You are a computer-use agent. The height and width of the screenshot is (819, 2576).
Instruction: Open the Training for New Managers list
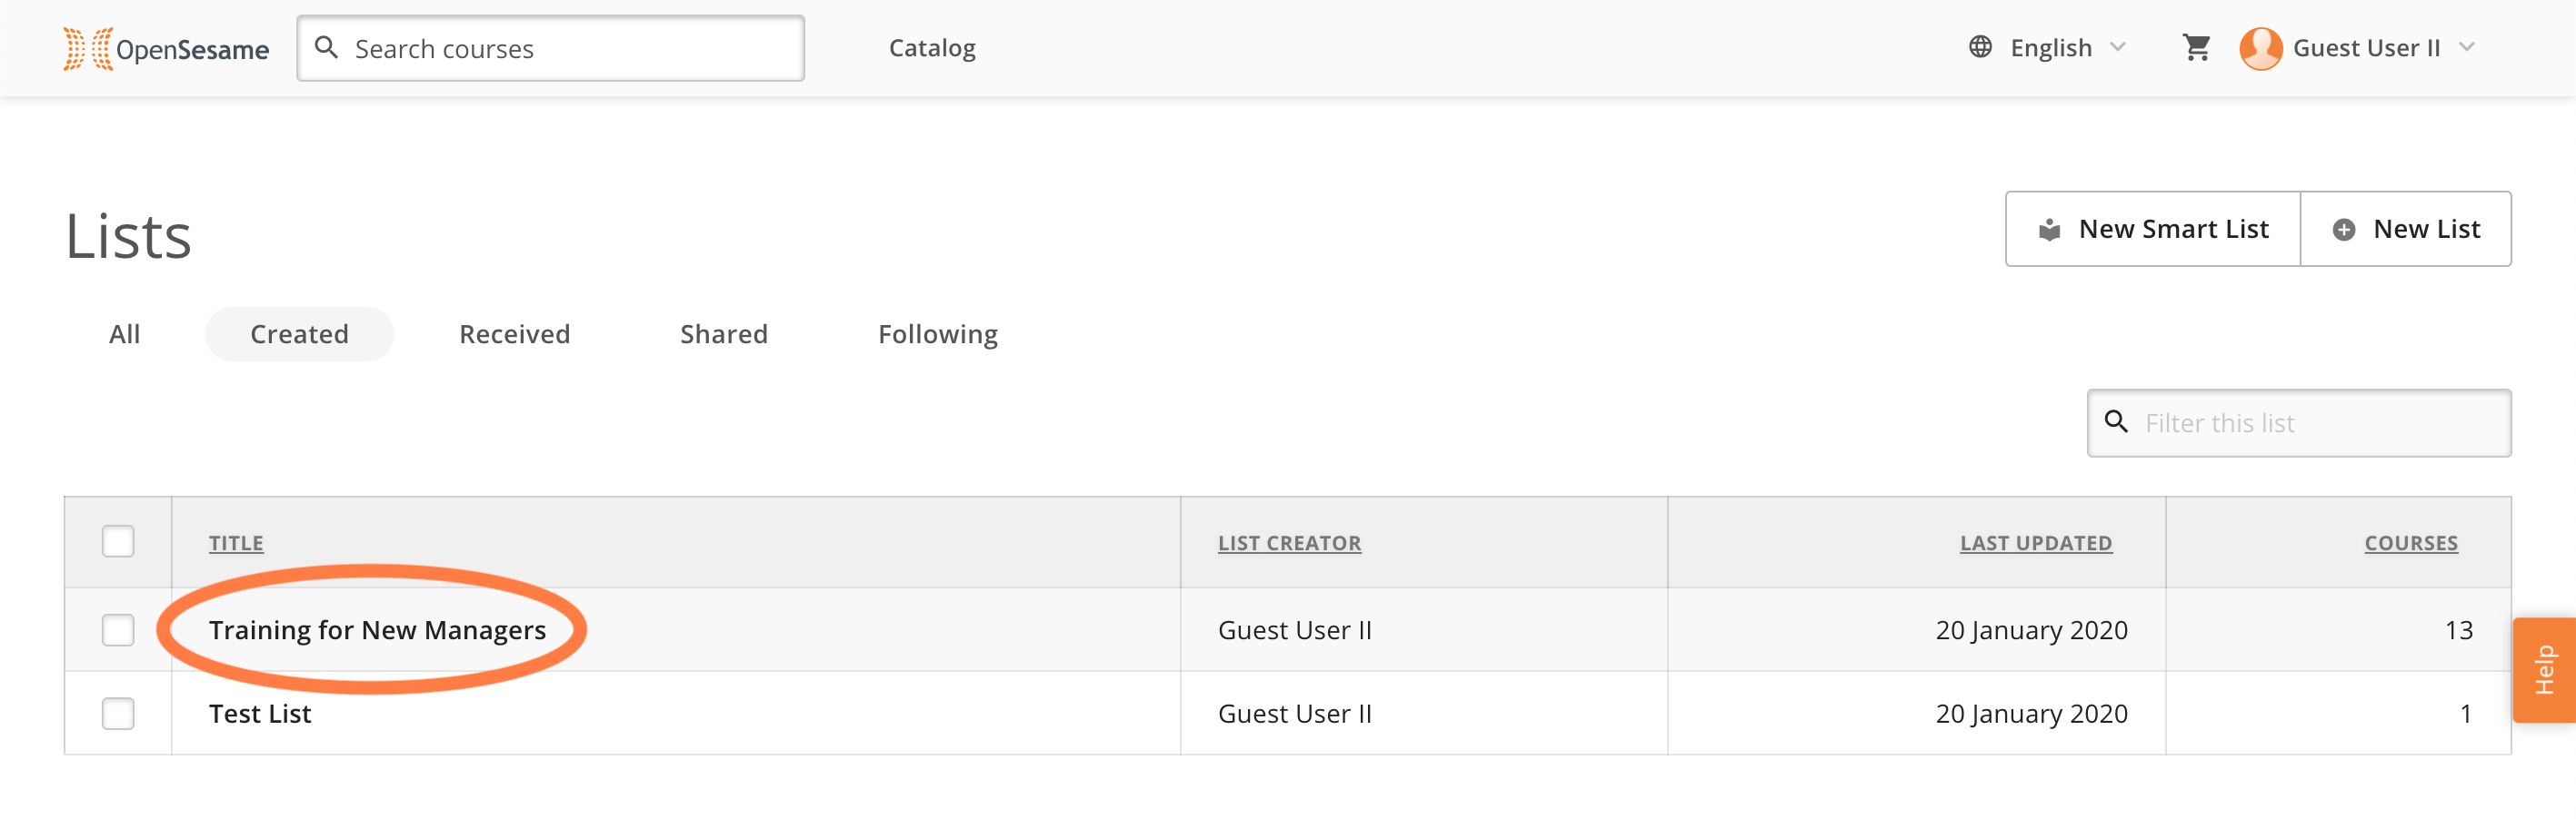(x=377, y=629)
